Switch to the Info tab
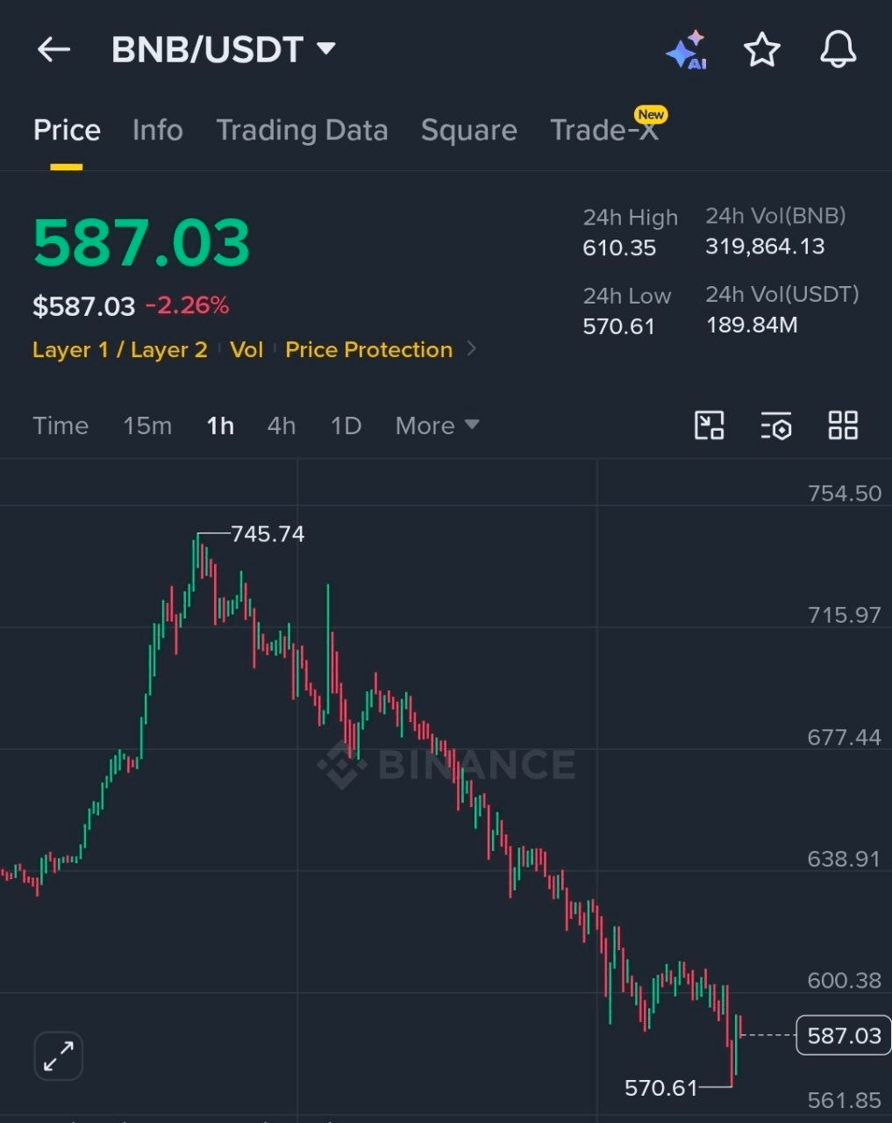892x1123 pixels. coord(157,130)
